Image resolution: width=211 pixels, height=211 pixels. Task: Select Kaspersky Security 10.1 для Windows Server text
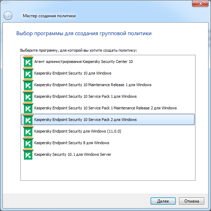(x=73, y=154)
